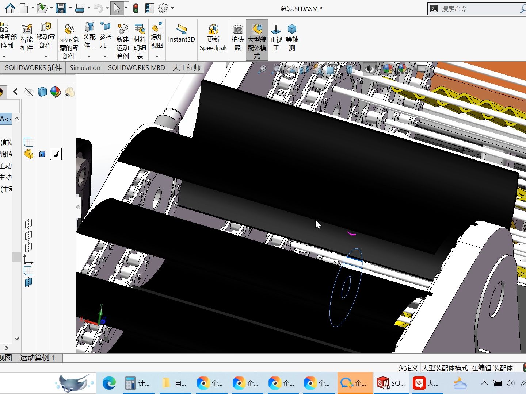Click the Home icon in the top toolbar
Viewport: 526px width, 394px height.
click(10, 8)
